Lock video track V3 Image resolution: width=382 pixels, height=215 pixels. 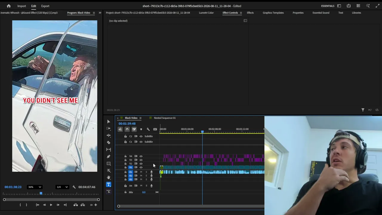click(125, 160)
